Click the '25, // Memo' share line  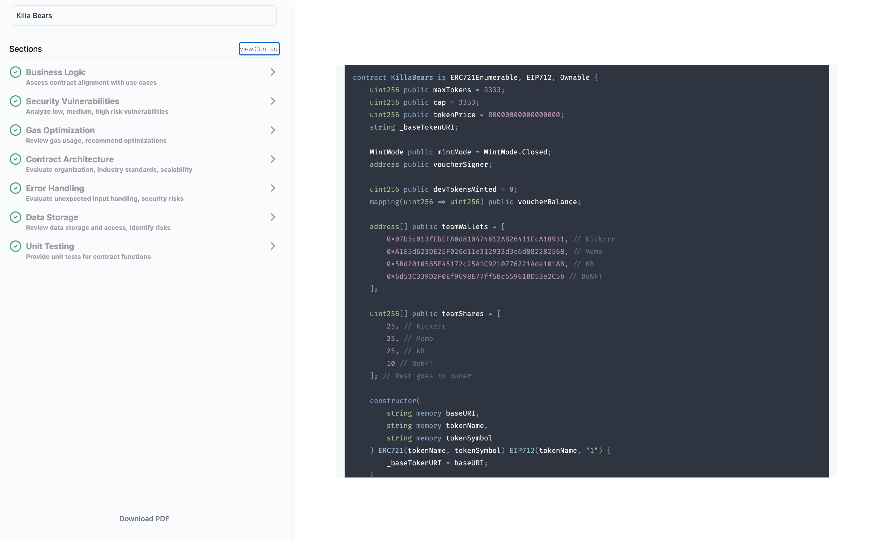410,339
